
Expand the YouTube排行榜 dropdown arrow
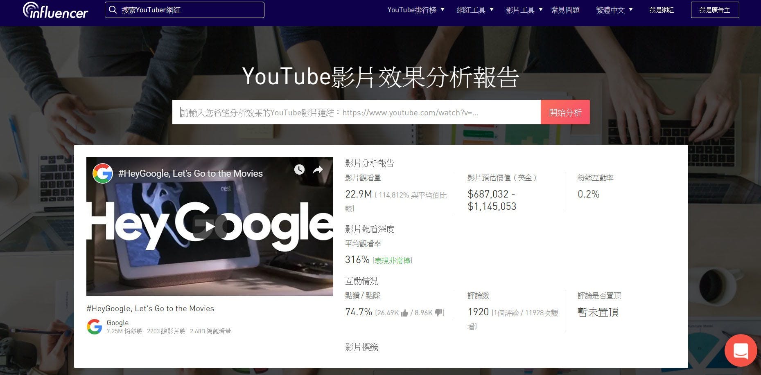click(443, 9)
